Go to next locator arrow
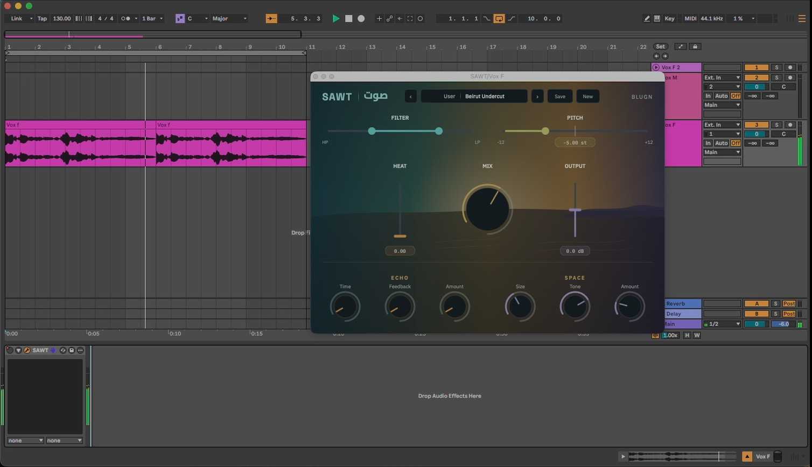 tap(665, 56)
